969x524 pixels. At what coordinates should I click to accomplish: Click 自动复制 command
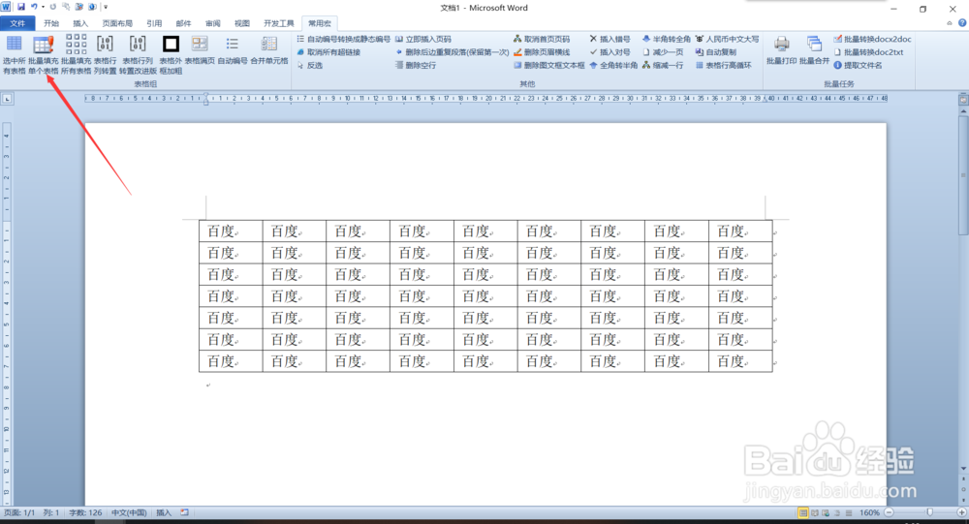tap(716, 52)
